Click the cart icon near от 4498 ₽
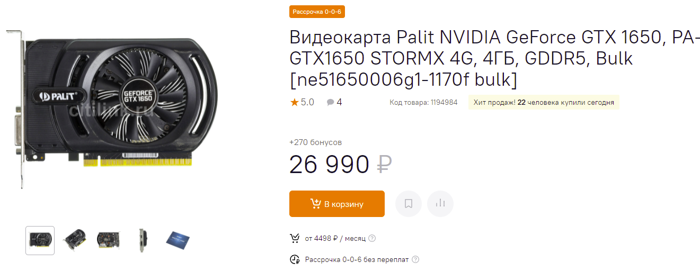This screenshot has width=700, height=271. coord(295,238)
